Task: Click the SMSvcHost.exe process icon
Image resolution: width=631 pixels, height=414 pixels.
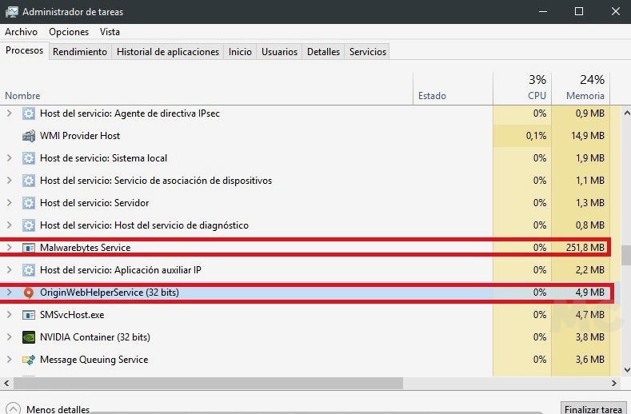Action: point(29,315)
